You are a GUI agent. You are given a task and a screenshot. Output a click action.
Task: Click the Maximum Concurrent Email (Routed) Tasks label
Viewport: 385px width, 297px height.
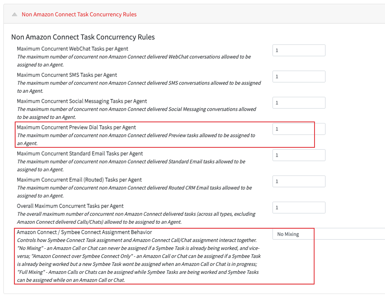pyautogui.click(x=79, y=180)
